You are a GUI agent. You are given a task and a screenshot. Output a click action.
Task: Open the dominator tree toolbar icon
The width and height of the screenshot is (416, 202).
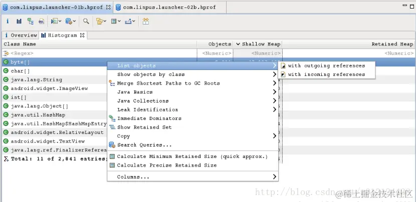click(x=30, y=21)
